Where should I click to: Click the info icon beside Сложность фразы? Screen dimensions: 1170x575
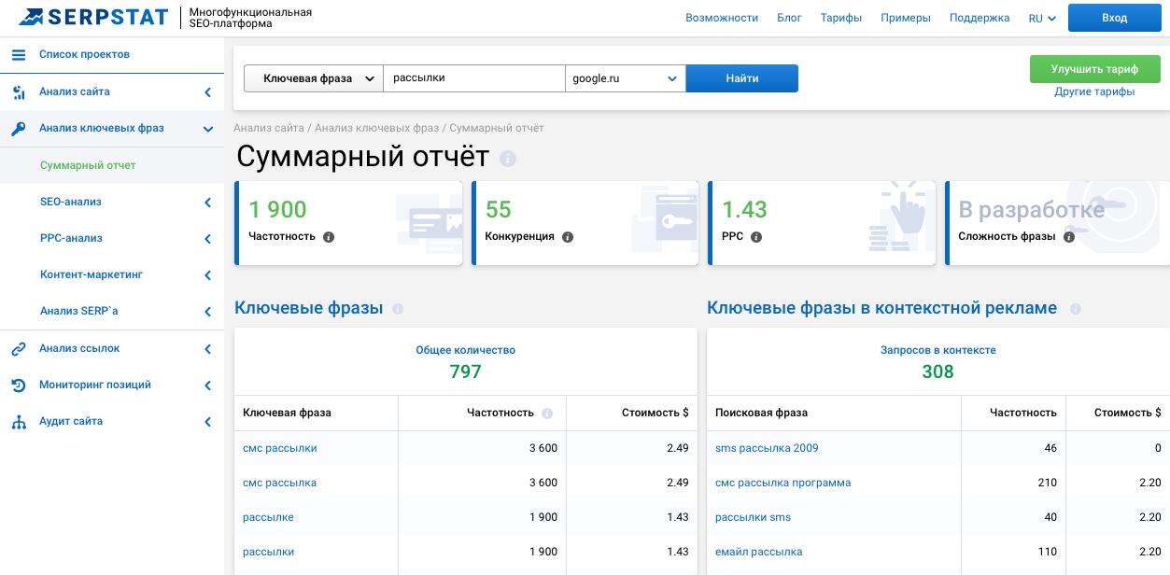click(1069, 237)
